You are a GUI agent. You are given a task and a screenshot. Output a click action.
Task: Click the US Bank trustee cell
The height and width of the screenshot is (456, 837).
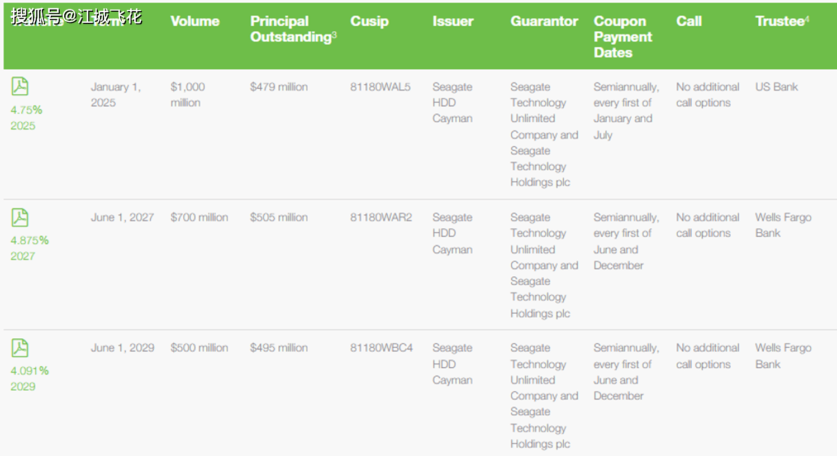[x=776, y=87]
